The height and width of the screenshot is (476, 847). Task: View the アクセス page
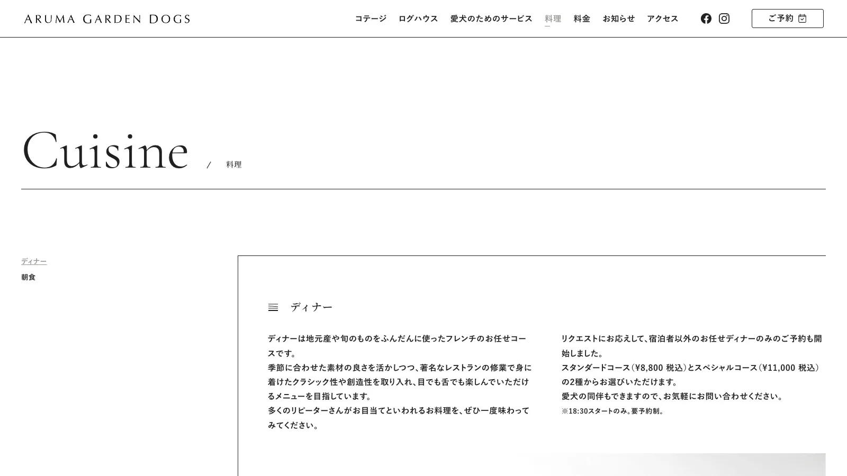point(662,19)
